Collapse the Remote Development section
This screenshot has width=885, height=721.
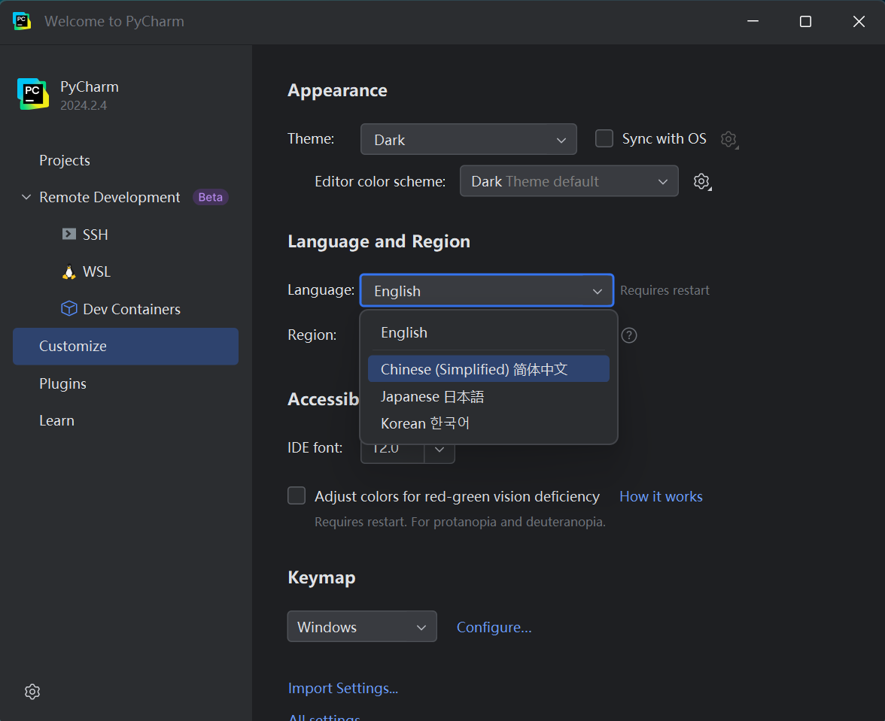pos(26,197)
